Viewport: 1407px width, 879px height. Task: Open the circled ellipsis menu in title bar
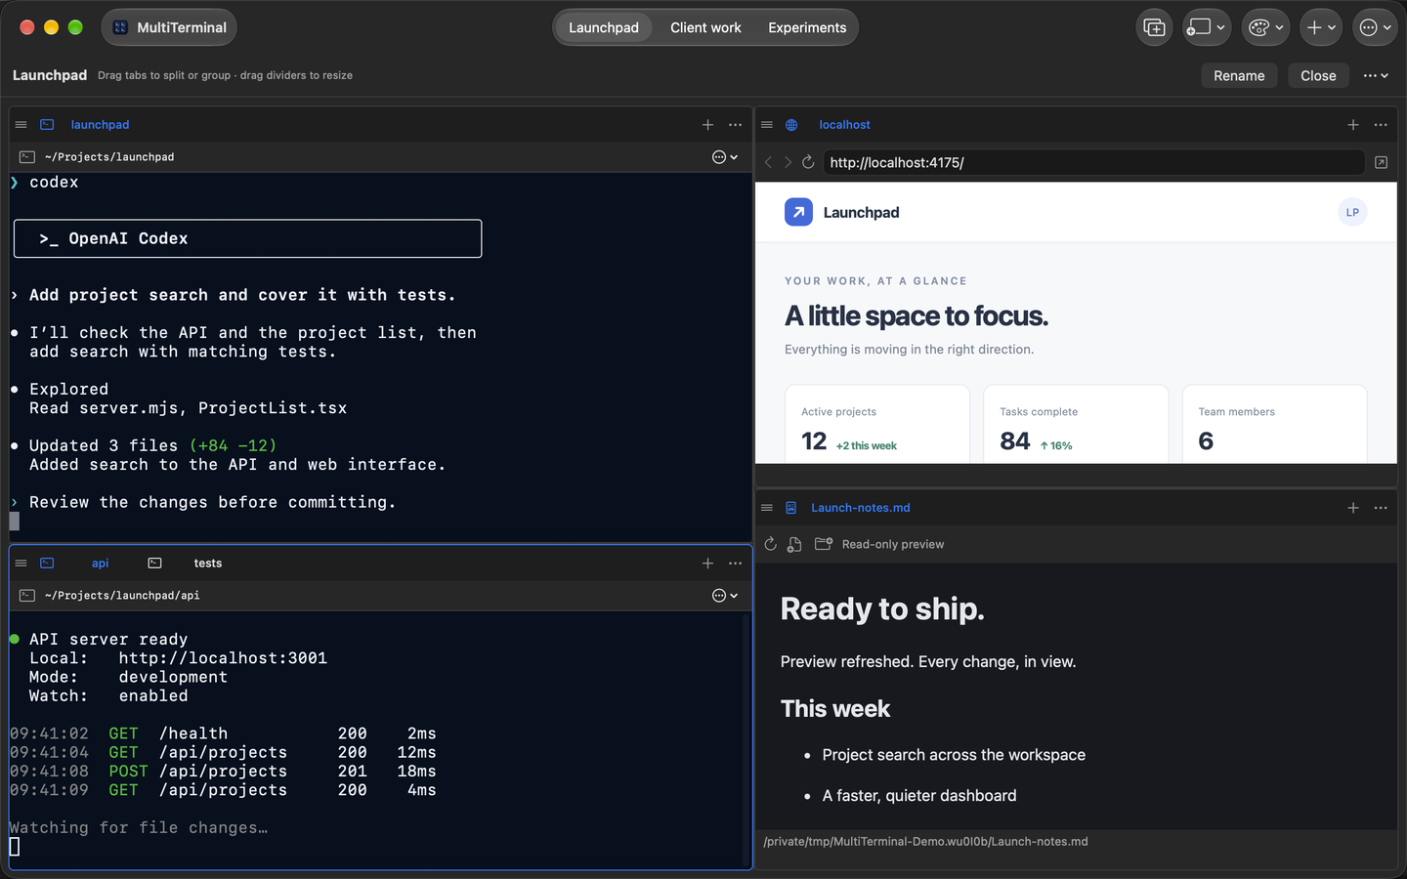tap(1376, 27)
